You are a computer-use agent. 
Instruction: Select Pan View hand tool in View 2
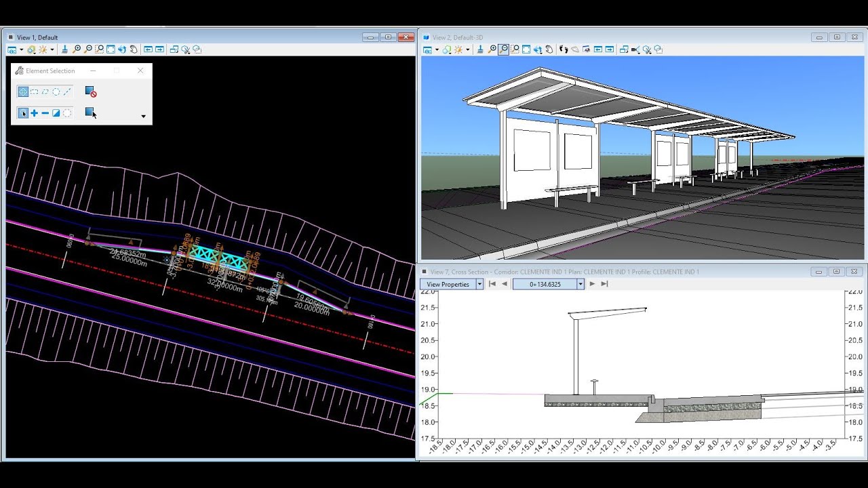point(549,49)
